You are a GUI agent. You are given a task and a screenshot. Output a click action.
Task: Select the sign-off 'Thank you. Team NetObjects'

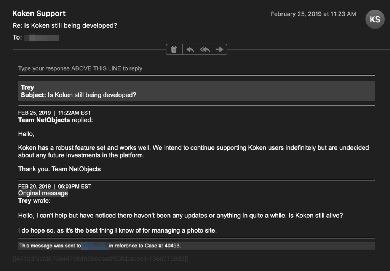tap(59, 169)
